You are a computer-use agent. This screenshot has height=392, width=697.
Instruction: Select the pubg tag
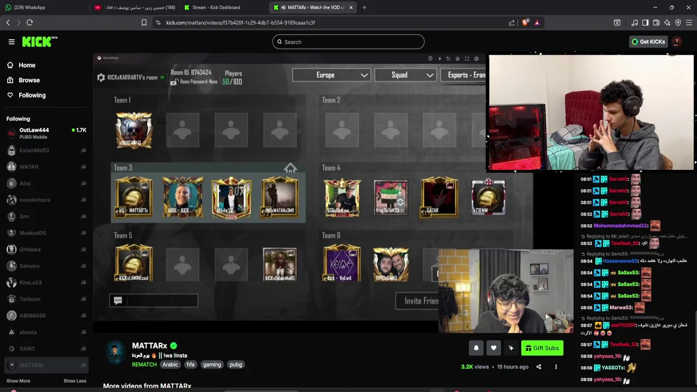coord(236,365)
